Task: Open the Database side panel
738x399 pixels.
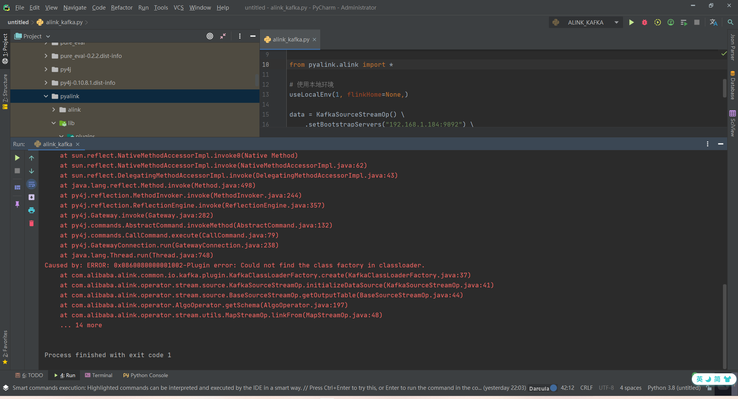Action: [x=733, y=85]
